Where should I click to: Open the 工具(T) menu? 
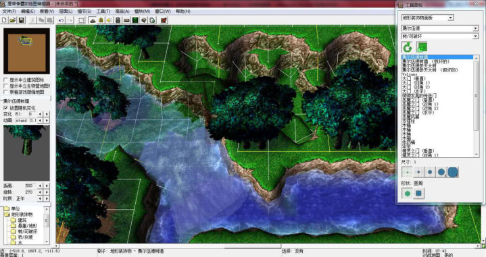tap(103, 11)
